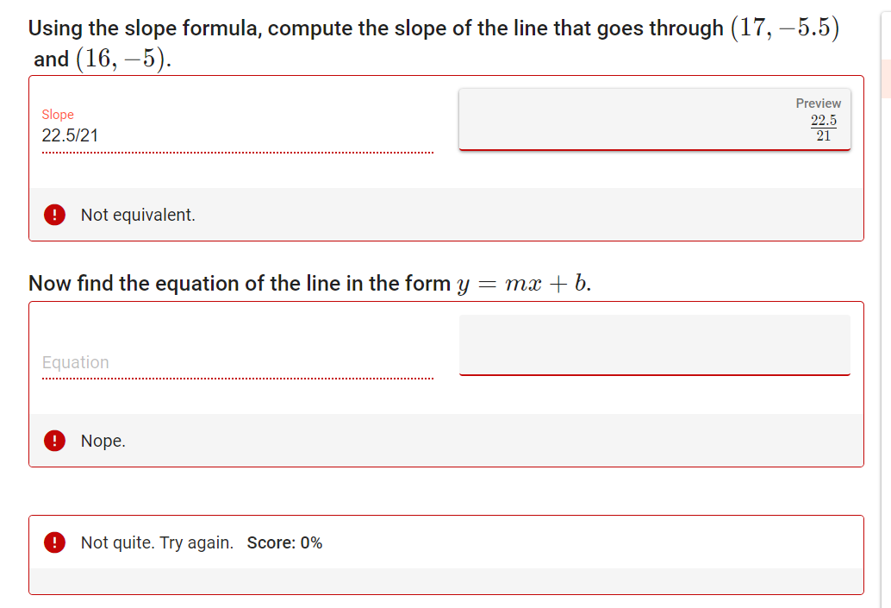891x608 pixels.
Task: Click the empty equation preview box
Action: point(654,345)
